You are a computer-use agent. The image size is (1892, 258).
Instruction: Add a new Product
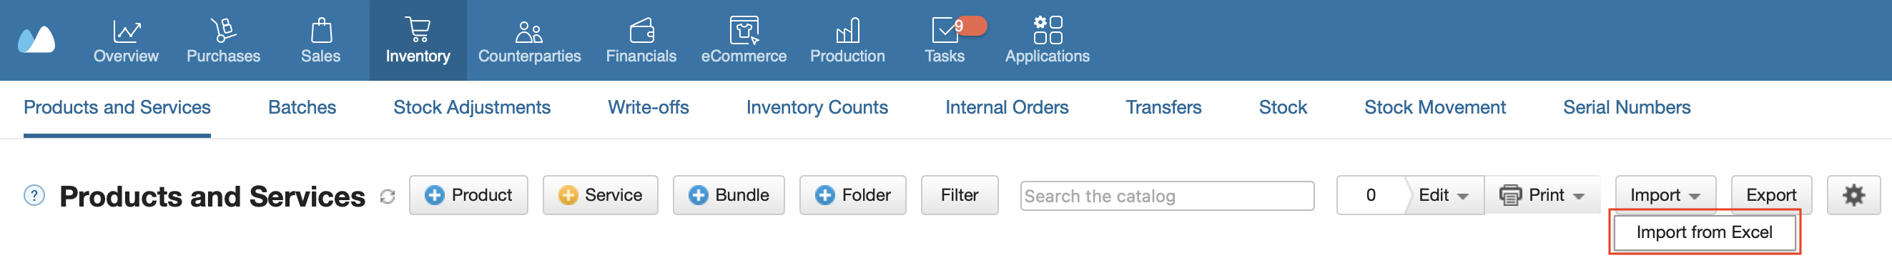(468, 195)
